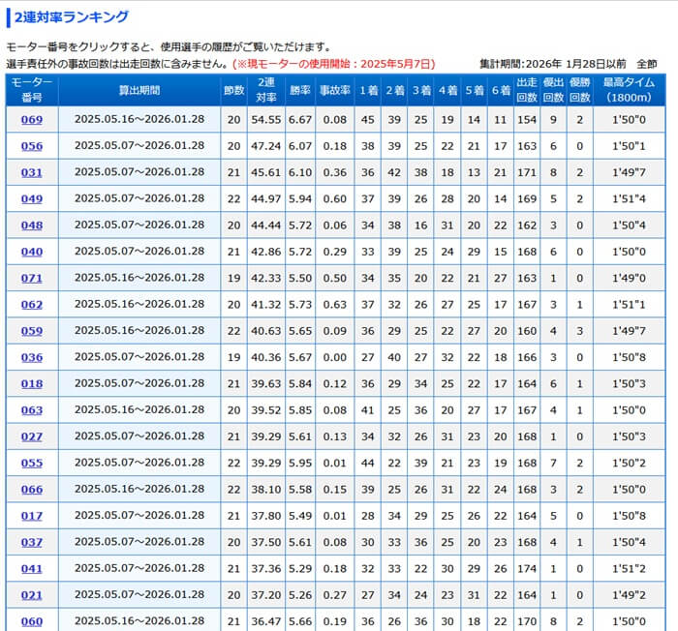Open motor 062 details link
The image size is (678, 631).
tap(32, 305)
